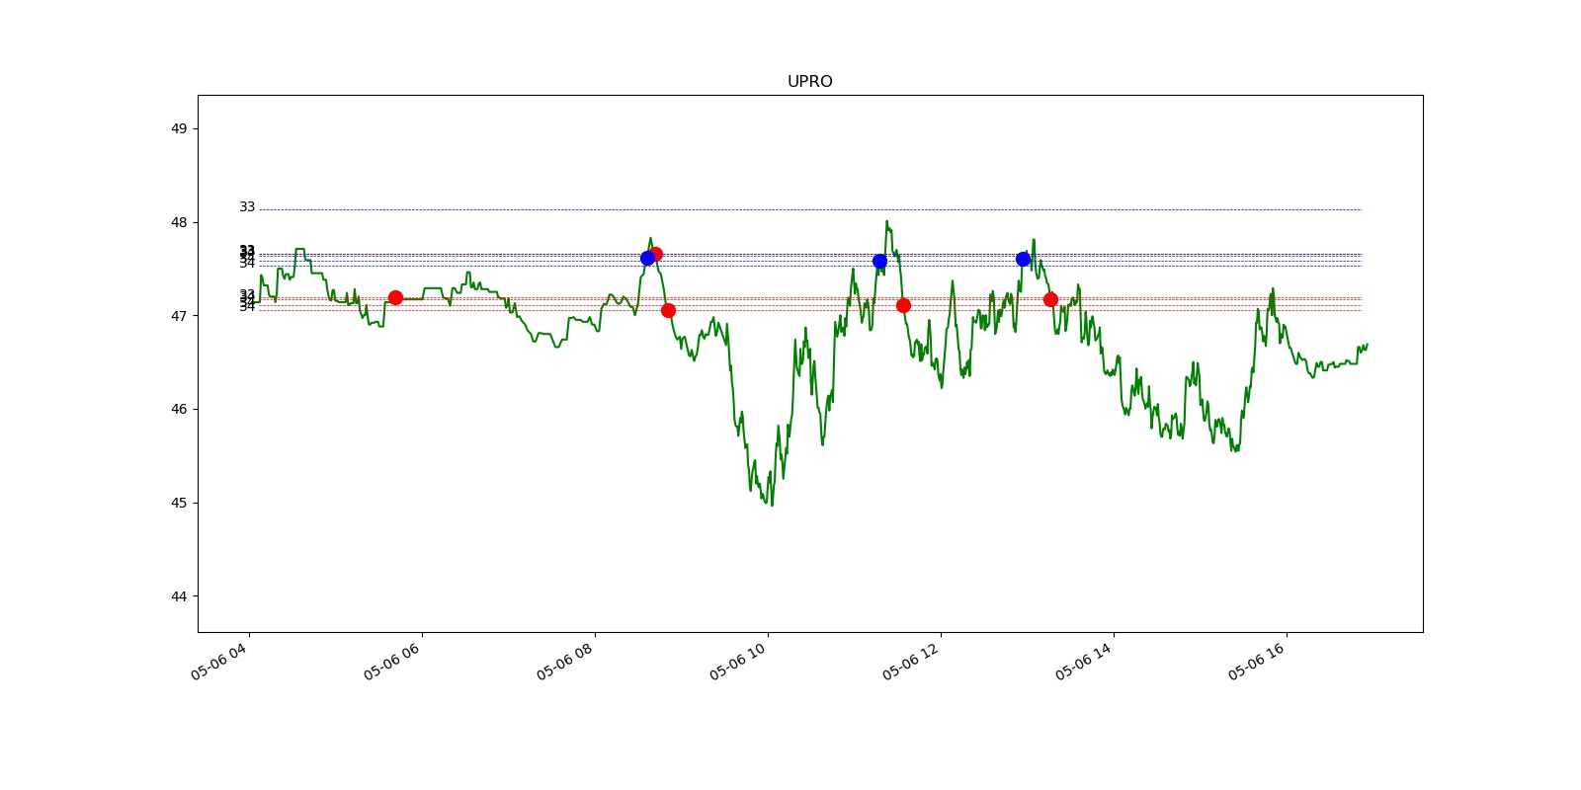
Task: Click the y-axis label 45
Action: [179, 503]
